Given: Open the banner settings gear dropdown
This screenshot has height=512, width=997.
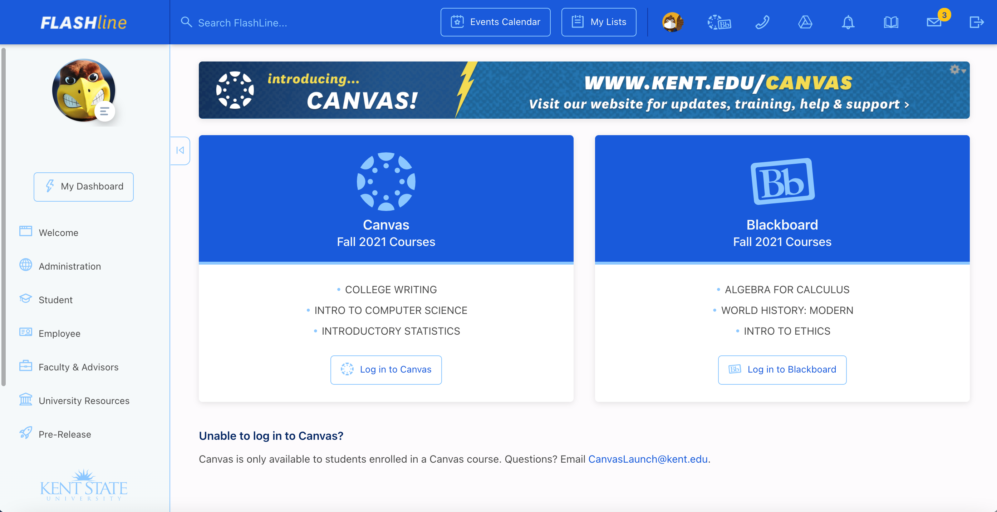Looking at the screenshot, I should (x=958, y=70).
